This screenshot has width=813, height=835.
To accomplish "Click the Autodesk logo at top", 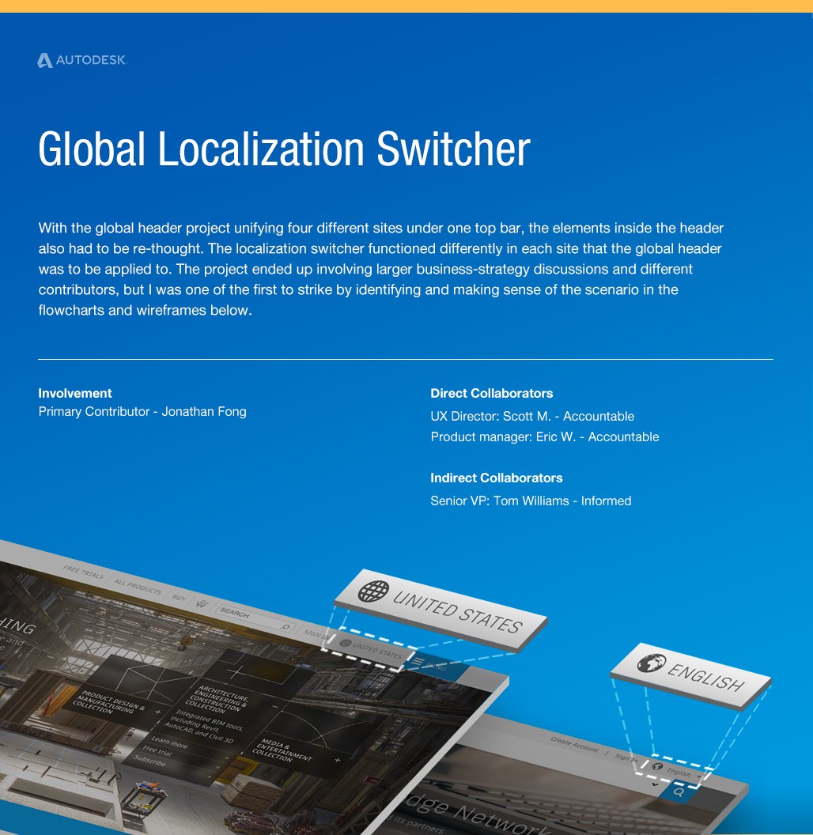I will pyautogui.click(x=82, y=60).
